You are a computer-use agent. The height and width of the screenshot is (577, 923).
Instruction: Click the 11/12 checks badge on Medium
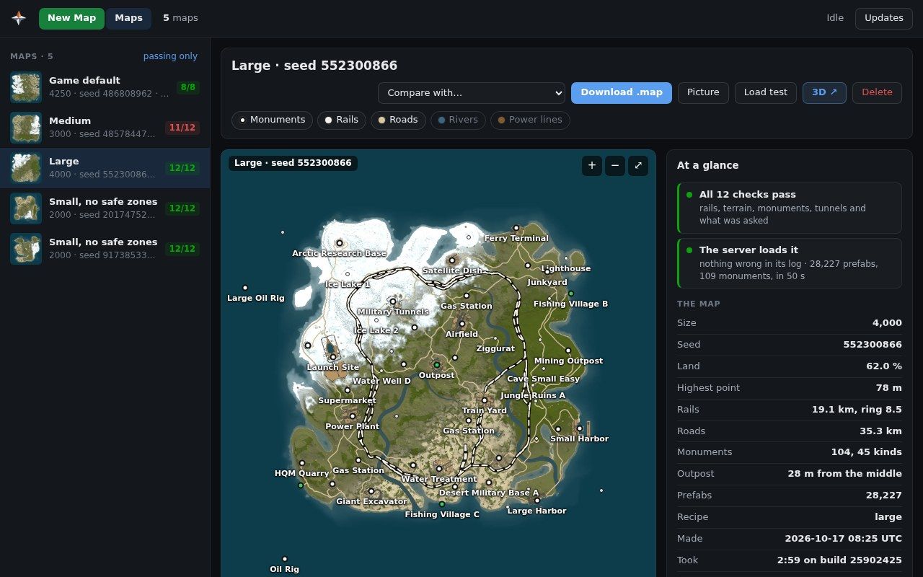pyautogui.click(x=182, y=128)
